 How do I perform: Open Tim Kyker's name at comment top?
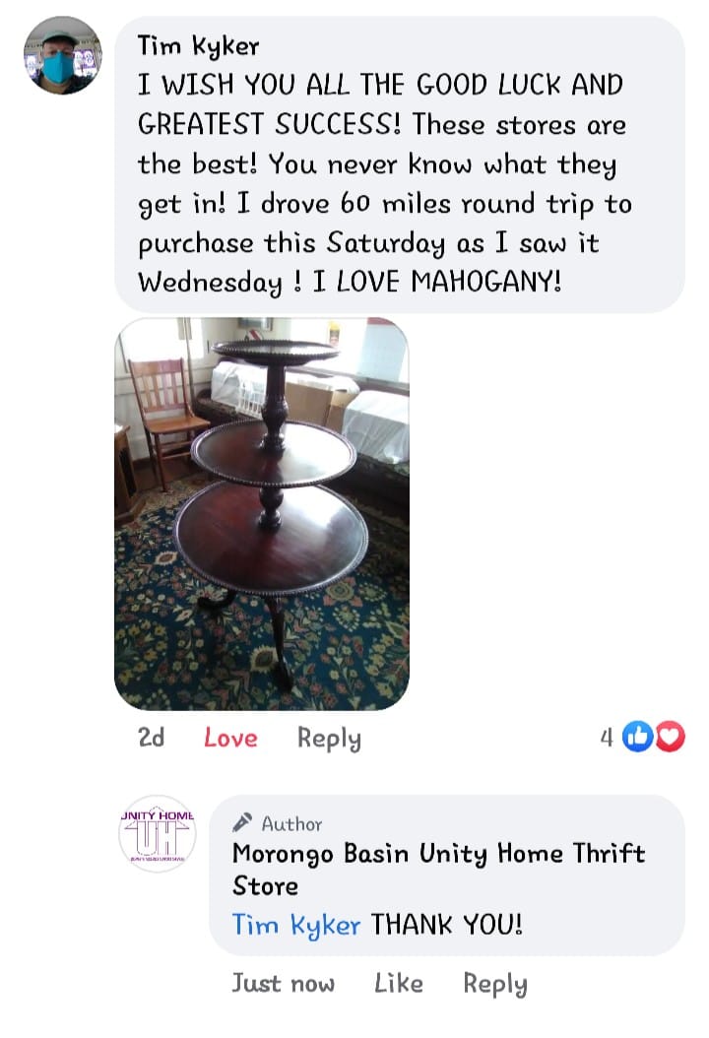pyautogui.click(x=199, y=46)
